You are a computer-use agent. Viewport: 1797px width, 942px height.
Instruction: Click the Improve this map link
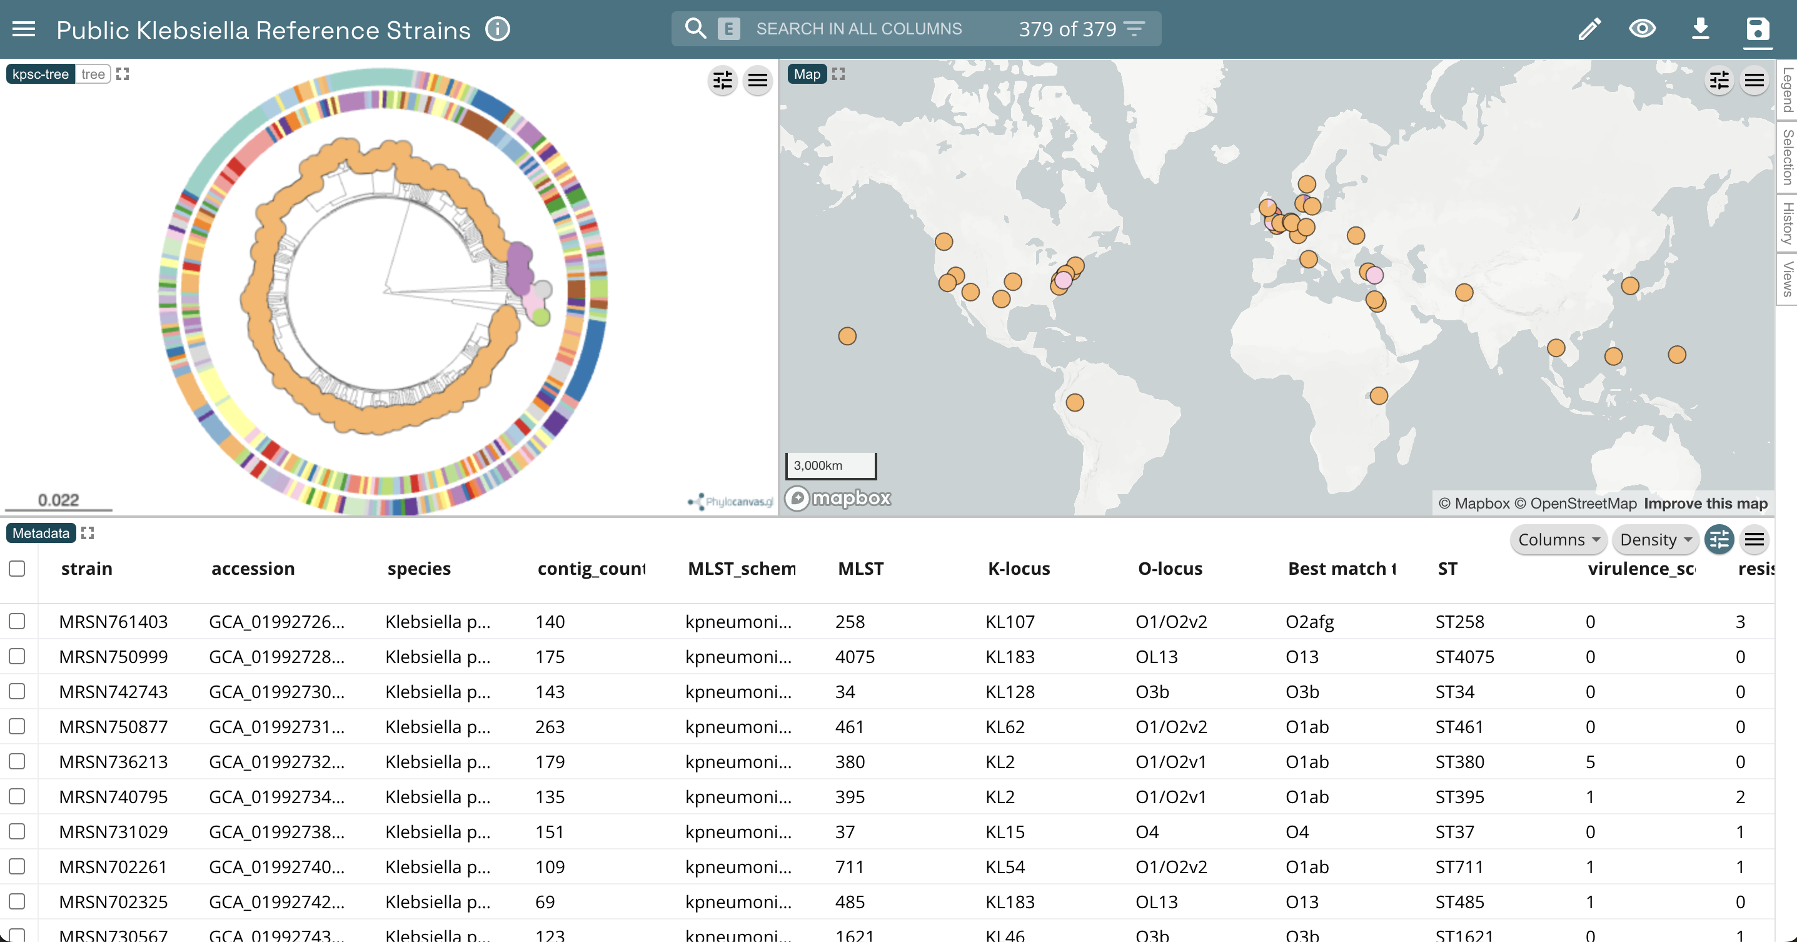(x=1706, y=503)
